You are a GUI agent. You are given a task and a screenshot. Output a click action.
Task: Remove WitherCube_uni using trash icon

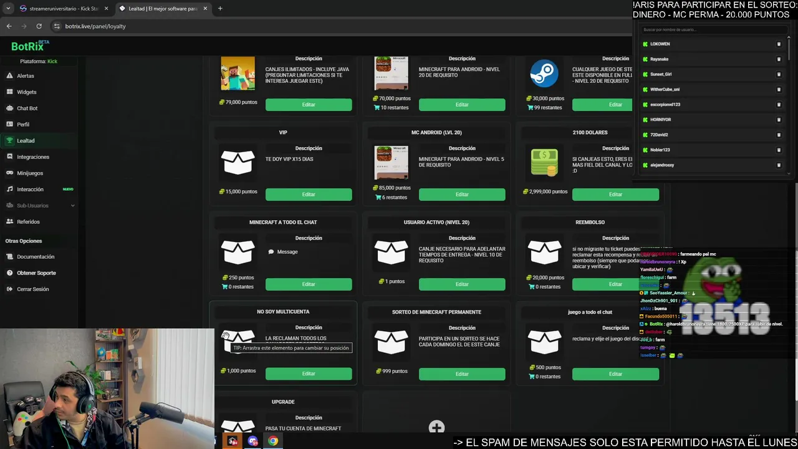pyautogui.click(x=779, y=89)
